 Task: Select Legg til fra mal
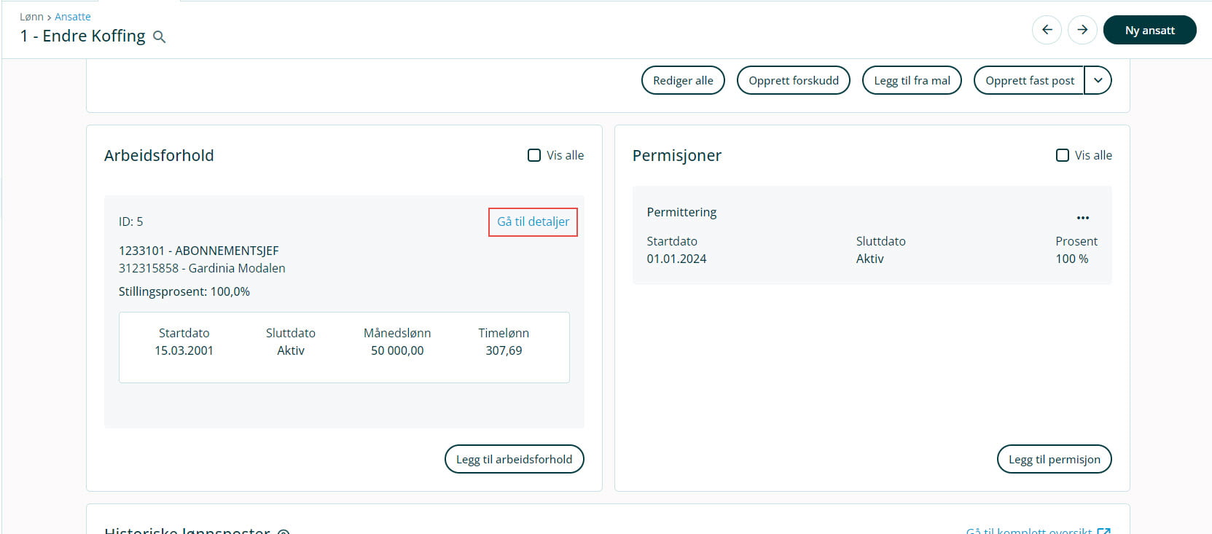[x=912, y=80]
